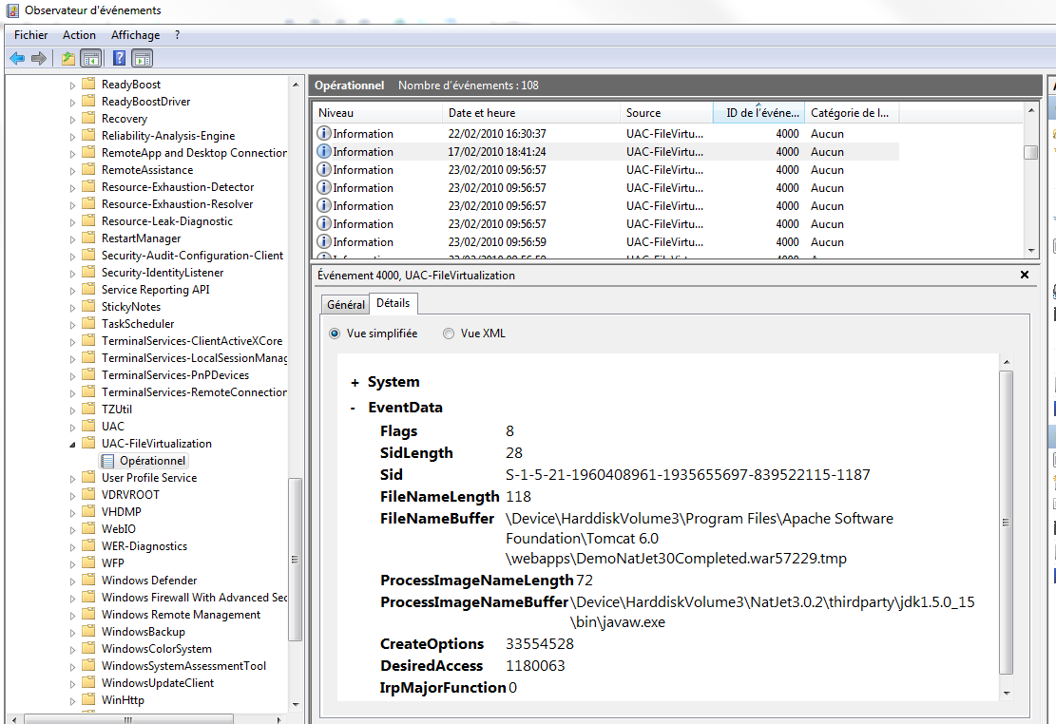This screenshot has width=1056, height=724.
Task: Switch to the Général tab
Action: [345, 304]
